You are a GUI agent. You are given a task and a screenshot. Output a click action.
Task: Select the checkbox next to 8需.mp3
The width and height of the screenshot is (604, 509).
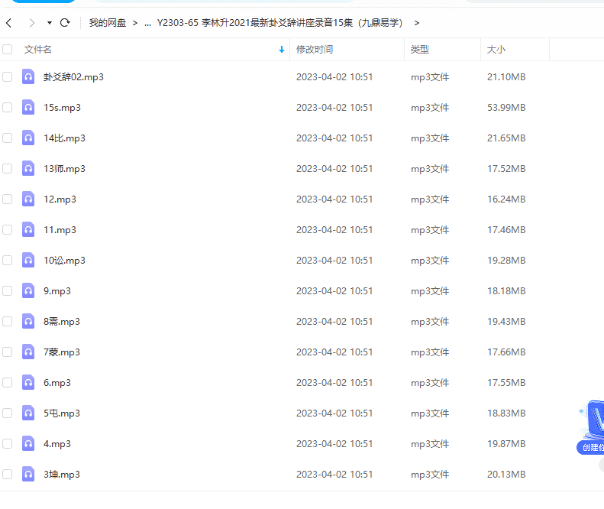click(x=8, y=322)
